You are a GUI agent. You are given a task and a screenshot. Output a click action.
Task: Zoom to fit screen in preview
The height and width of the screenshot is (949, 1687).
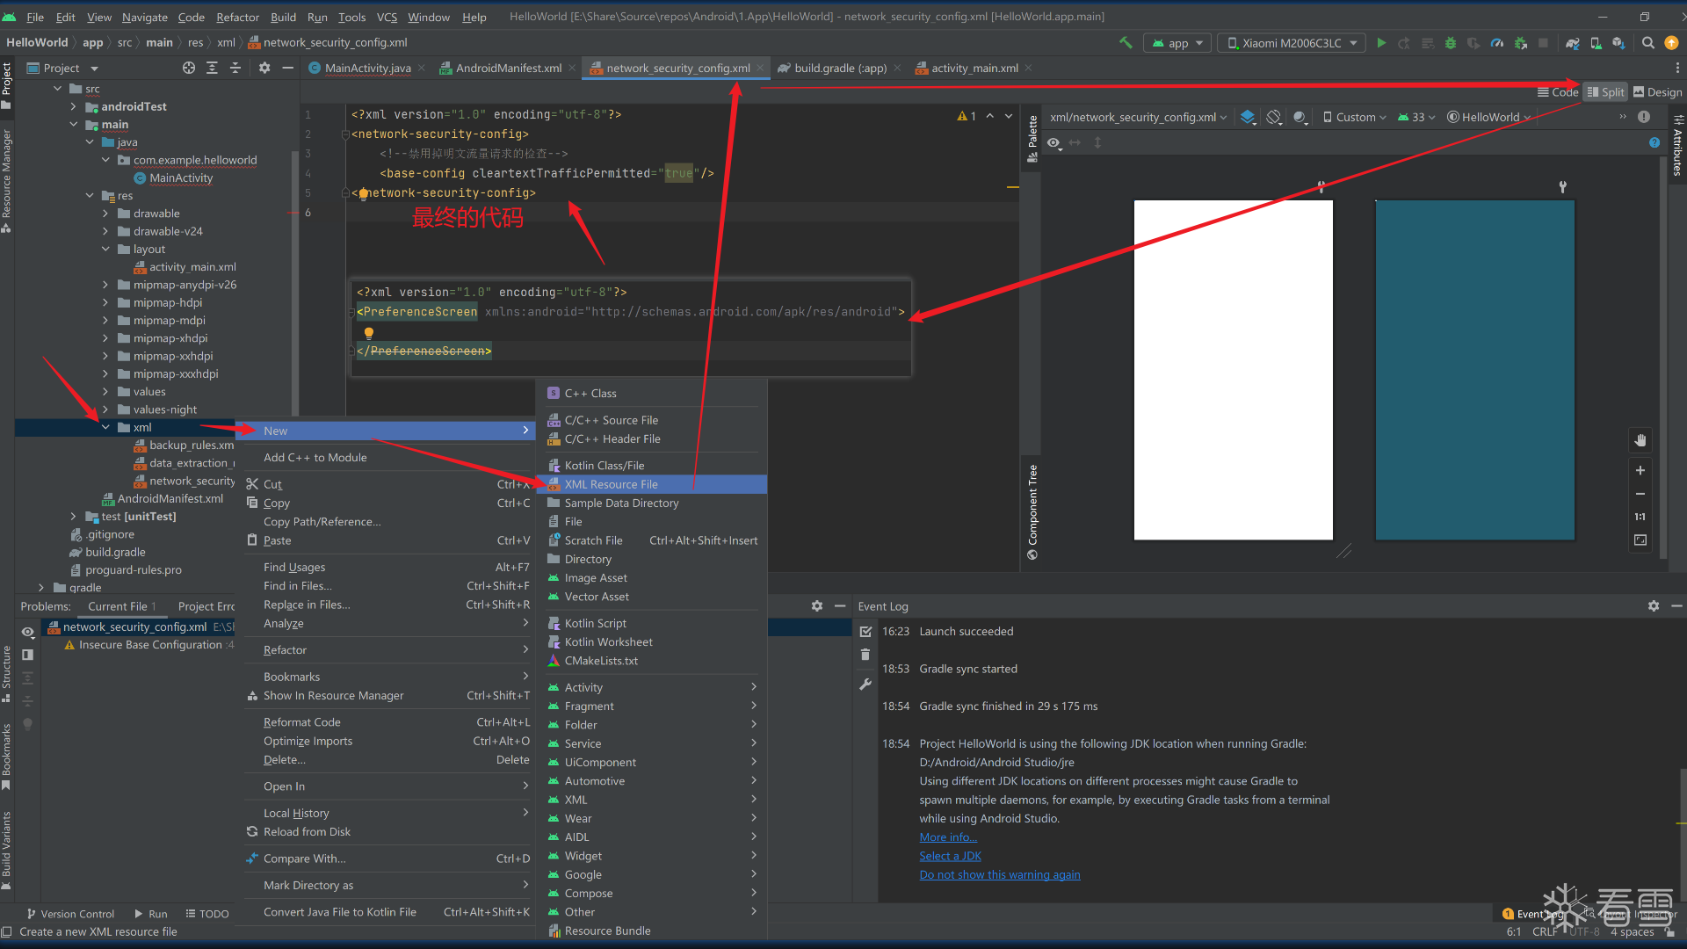(x=1640, y=540)
